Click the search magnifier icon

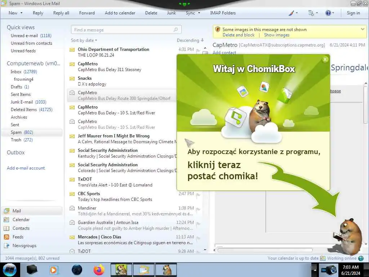click(176, 30)
